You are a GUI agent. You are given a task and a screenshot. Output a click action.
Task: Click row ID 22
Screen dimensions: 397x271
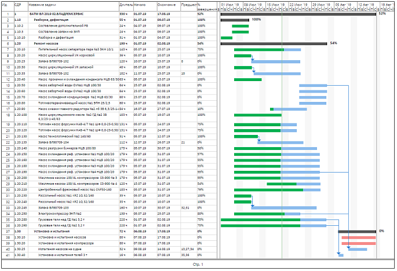(8, 142)
